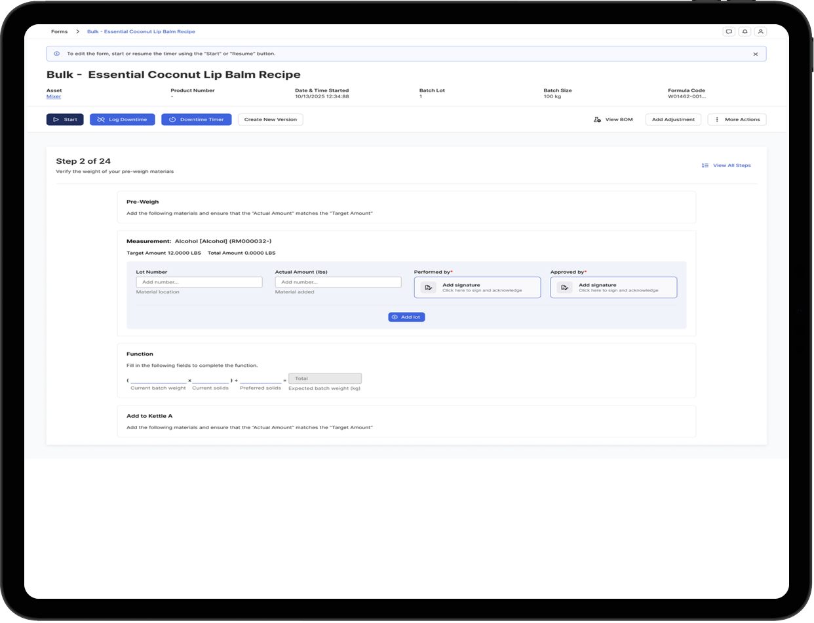This screenshot has height=623, width=814.
Task: Click the Bulk - Essential Coconut Lip Balm Recipe breadcrumb
Action: coord(141,31)
